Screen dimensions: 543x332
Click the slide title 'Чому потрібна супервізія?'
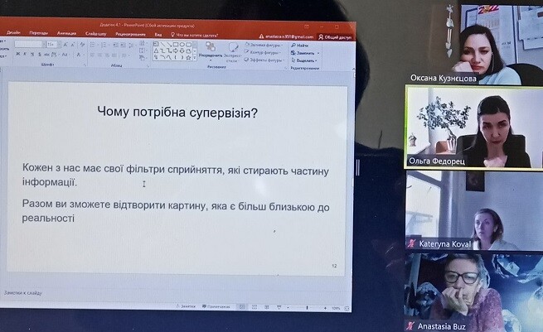pos(177,112)
